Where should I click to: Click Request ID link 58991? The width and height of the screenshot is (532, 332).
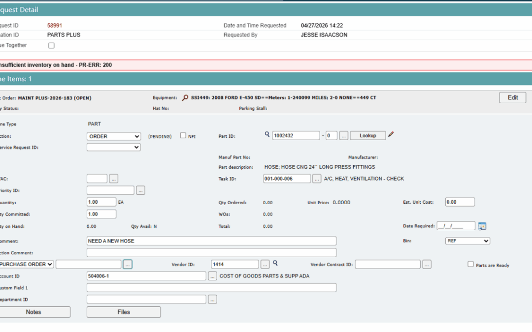[55, 26]
